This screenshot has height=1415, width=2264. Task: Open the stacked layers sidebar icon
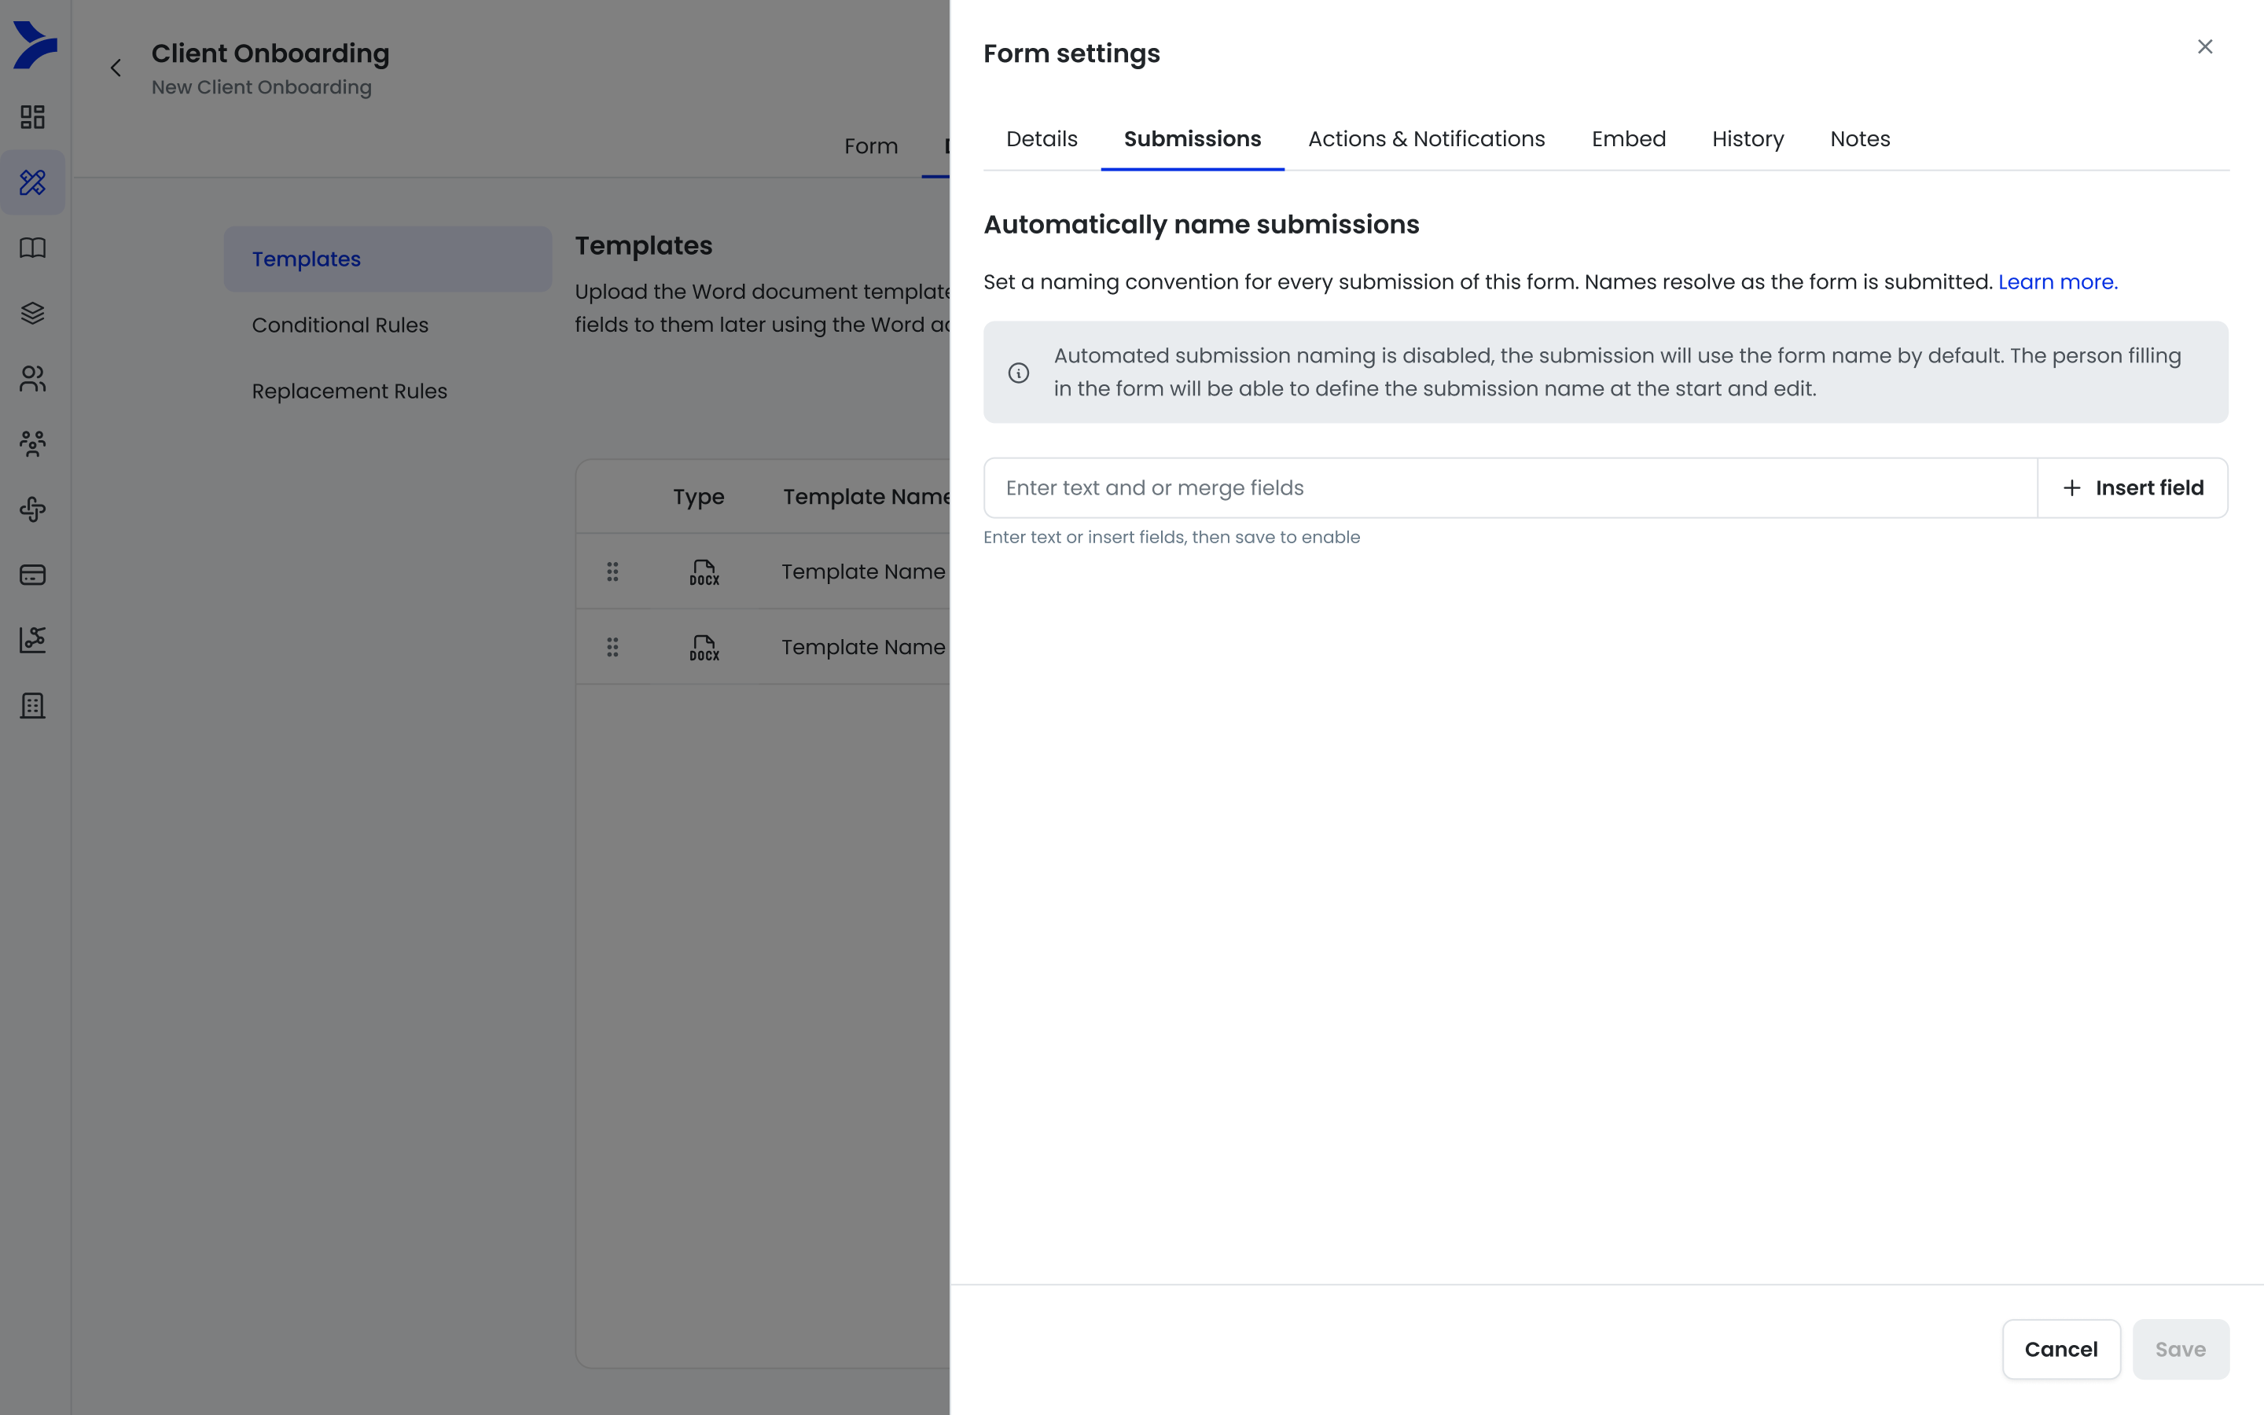(33, 313)
